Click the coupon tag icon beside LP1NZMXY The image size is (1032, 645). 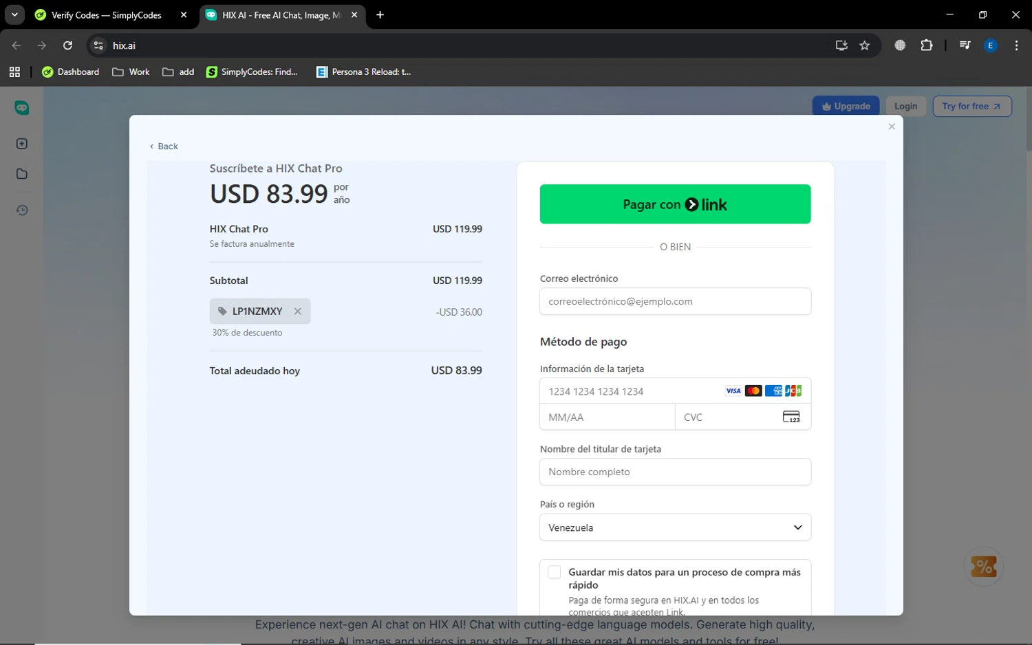(x=222, y=311)
